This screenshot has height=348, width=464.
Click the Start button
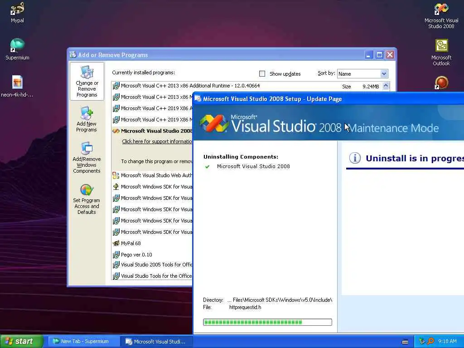click(x=22, y=342)
